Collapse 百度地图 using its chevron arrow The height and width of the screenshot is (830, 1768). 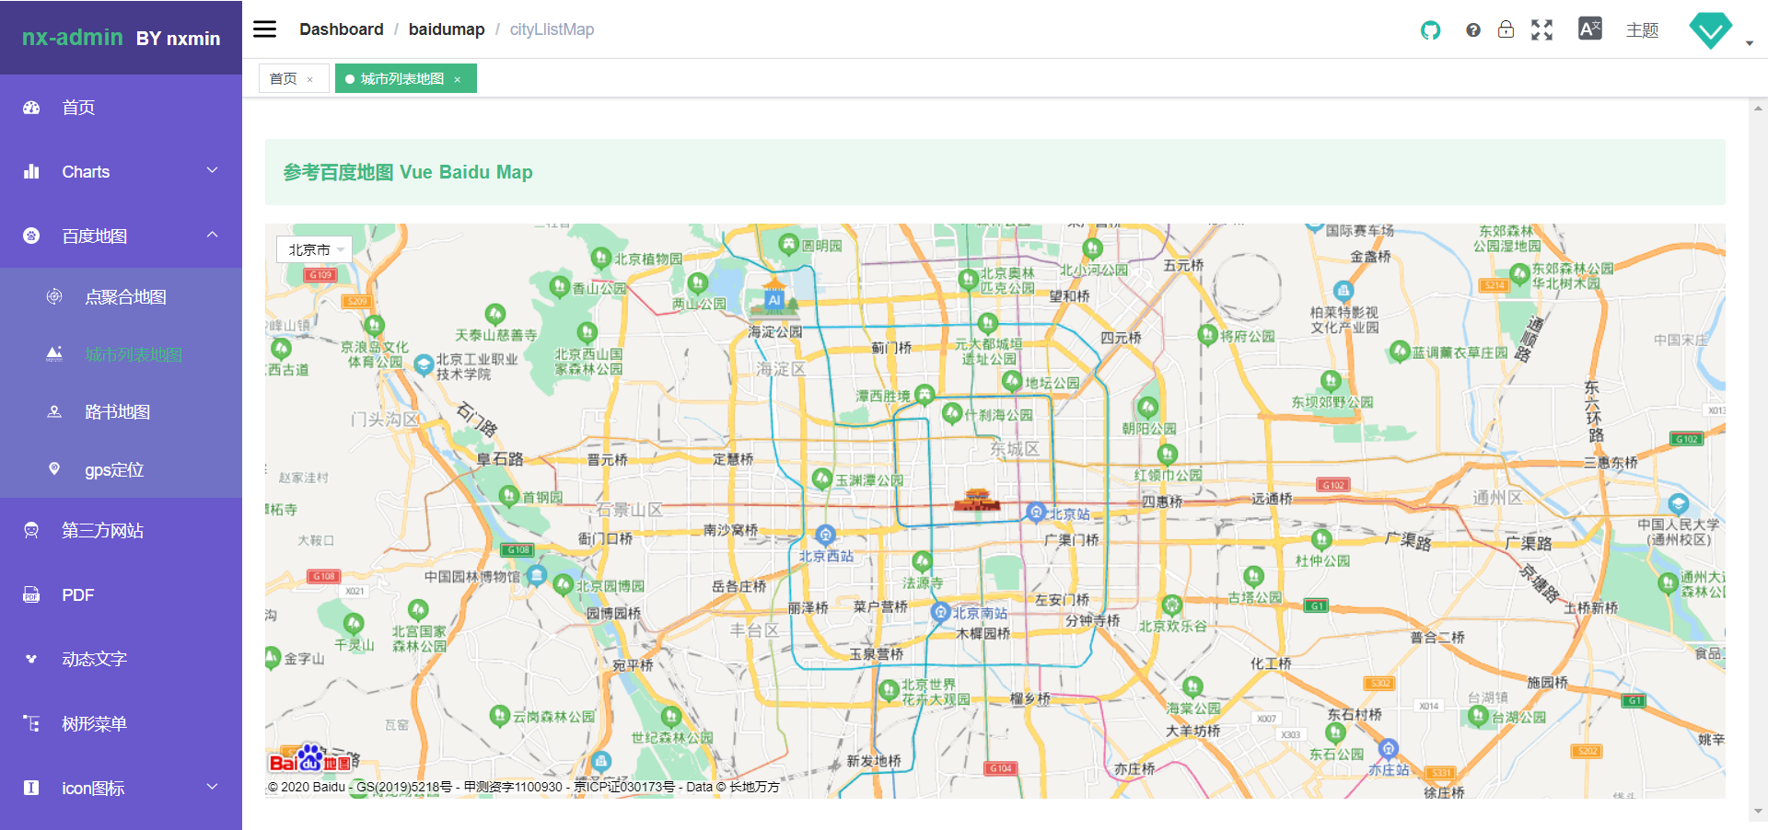point(213,235)
